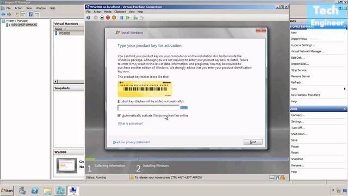The image size is (348, 196).
Task: Click the Snapshot icon in VM toolbar
Action: pos(135,17)
